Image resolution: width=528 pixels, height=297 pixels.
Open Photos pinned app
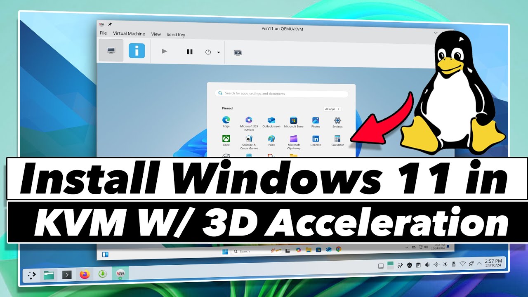click(316, 122)
